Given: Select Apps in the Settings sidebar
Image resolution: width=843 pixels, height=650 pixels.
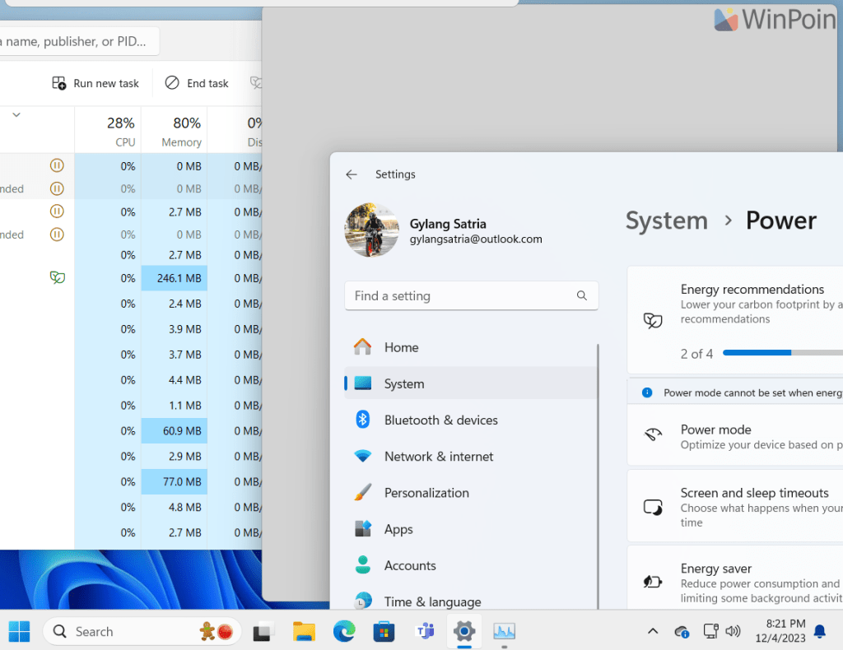Looking at the screenshot, I should coord(398,529).
